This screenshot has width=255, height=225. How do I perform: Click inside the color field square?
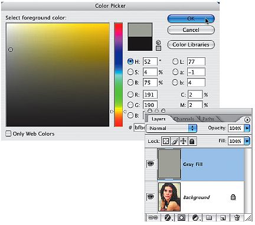pyautogui.click(x=58, y=75)
